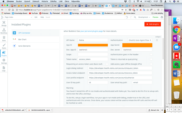Open the Page: index dropdown
Screen dimensions: 182x113
pyautogui.click(x=18, y=17)
